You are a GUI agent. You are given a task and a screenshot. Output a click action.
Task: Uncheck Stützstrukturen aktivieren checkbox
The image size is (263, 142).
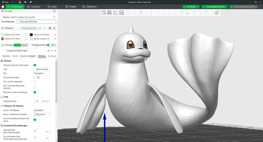point(35,65)
